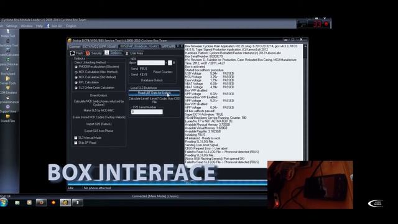Viewport: 398px width, 224px height.
Task: Click the Reset Counters button
Action: (163, 72)
